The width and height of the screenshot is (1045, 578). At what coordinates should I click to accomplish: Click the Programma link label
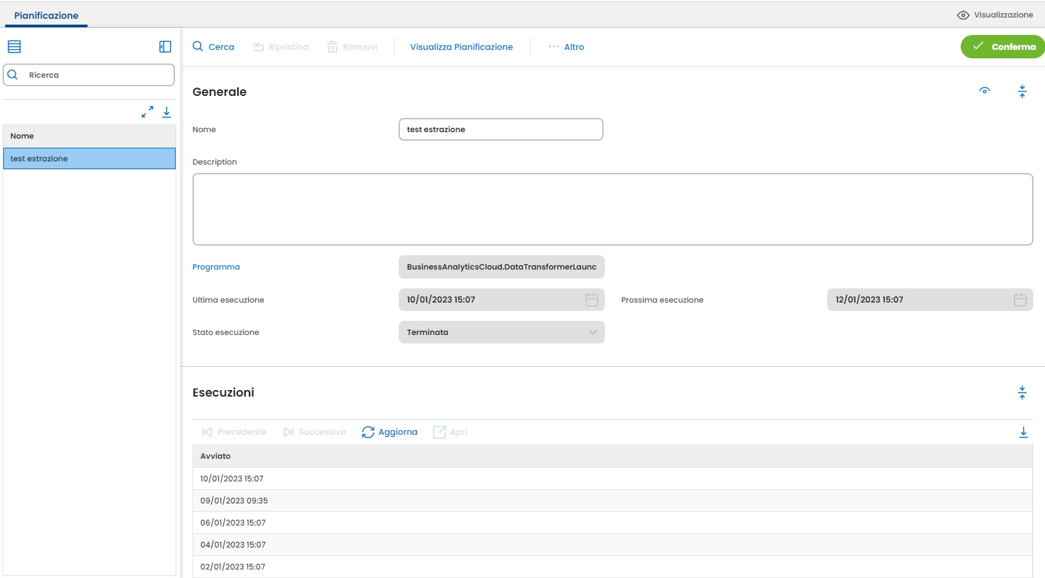point(216,267)
